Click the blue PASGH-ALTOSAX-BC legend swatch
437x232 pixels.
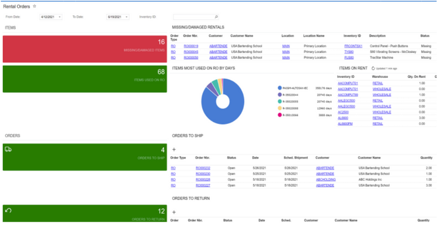tap(280, 88)
